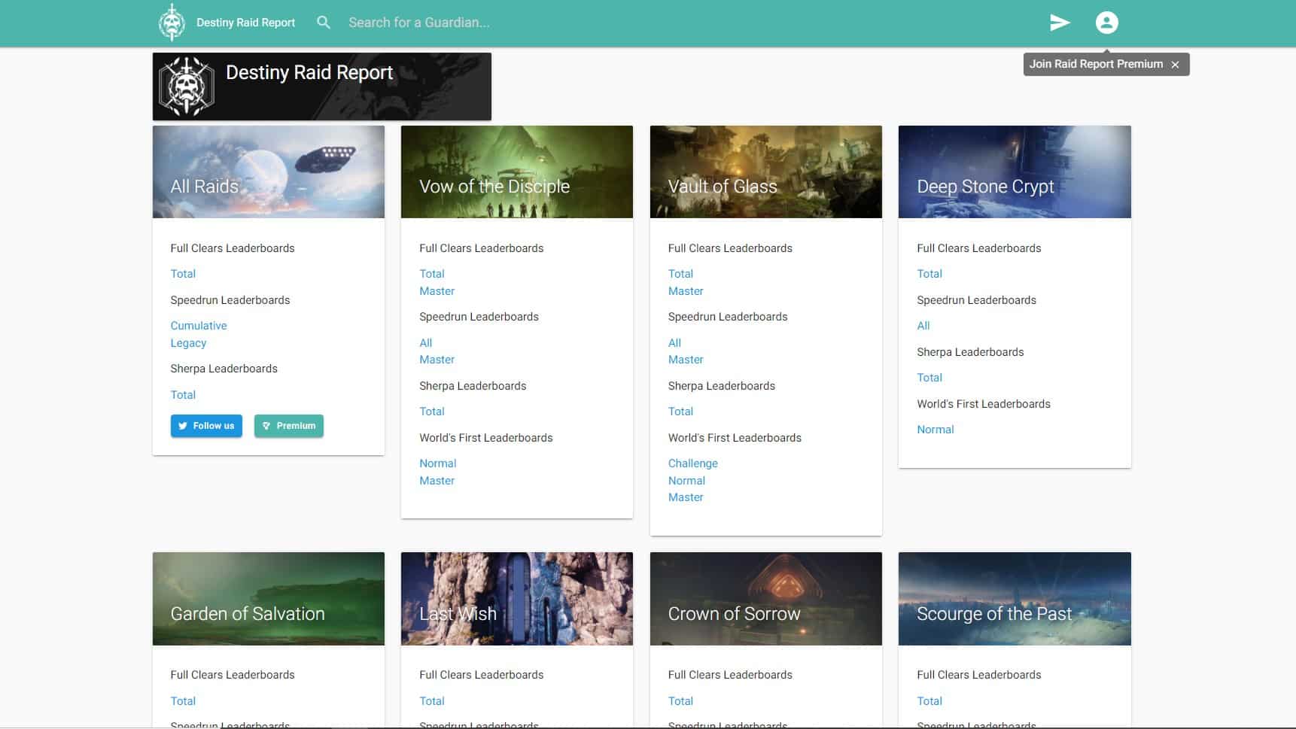Click the Destiny Raid Report header title text
Image resolution: width=1296 pixels, height=729 pixels.
(245, 23)
